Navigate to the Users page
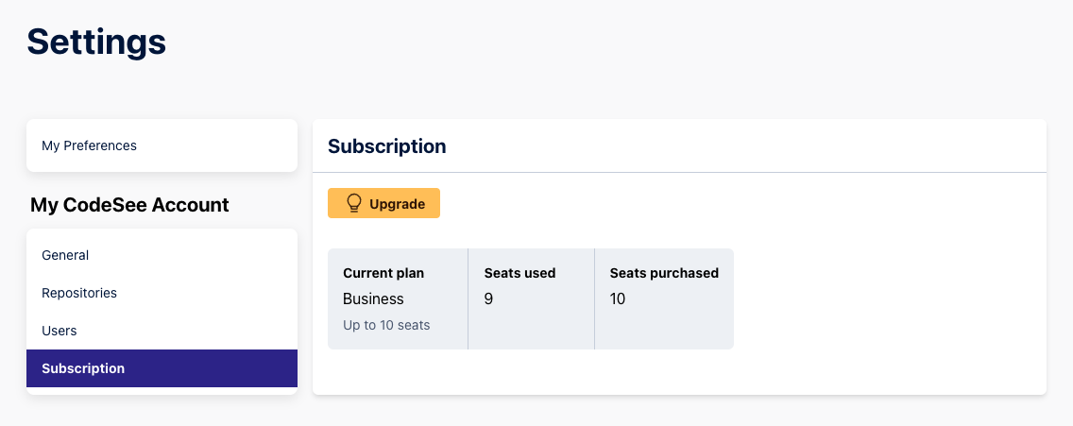The width and height of the screenshot is (1073, 426). (60, 331)
